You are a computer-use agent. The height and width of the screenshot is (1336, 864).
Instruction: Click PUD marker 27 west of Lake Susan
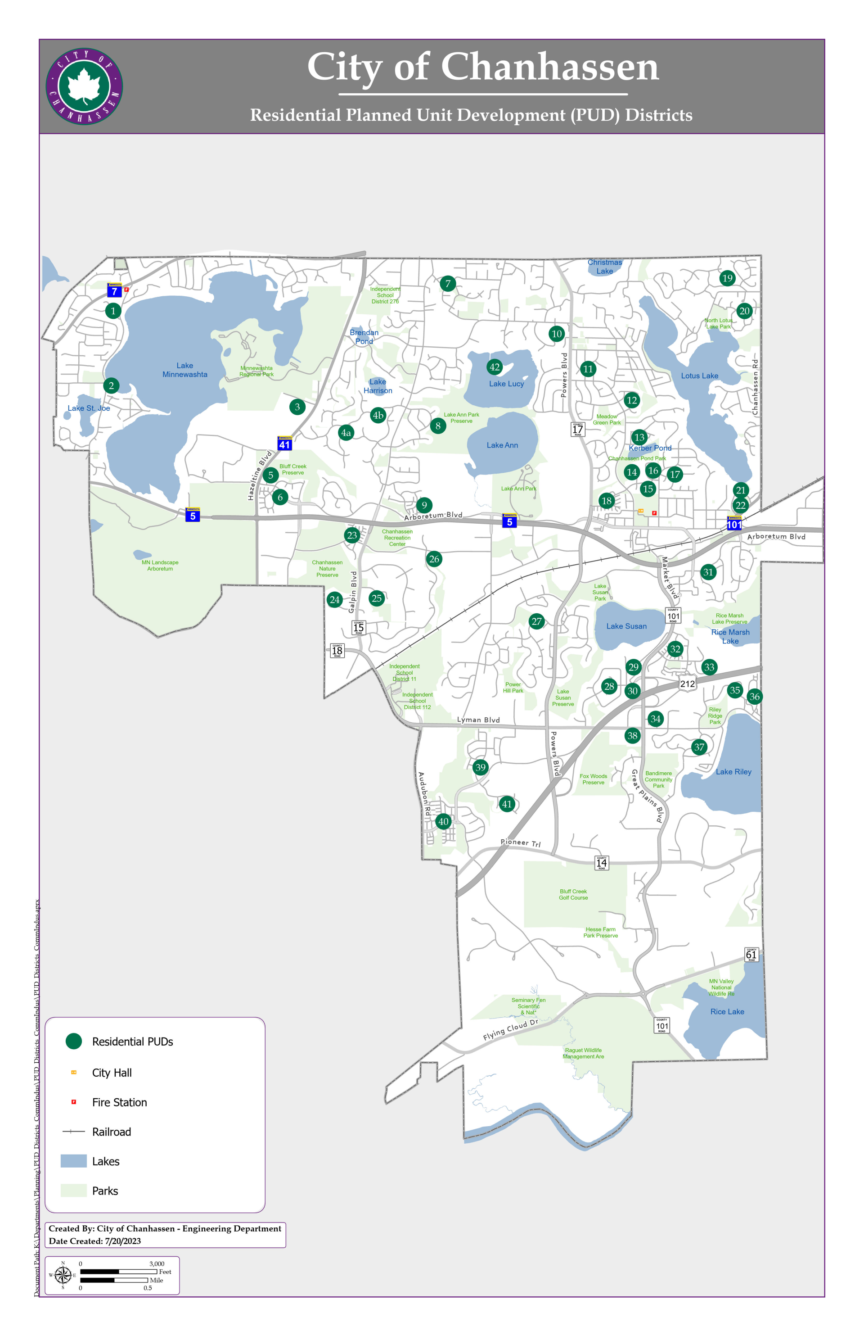pos(537,621)
